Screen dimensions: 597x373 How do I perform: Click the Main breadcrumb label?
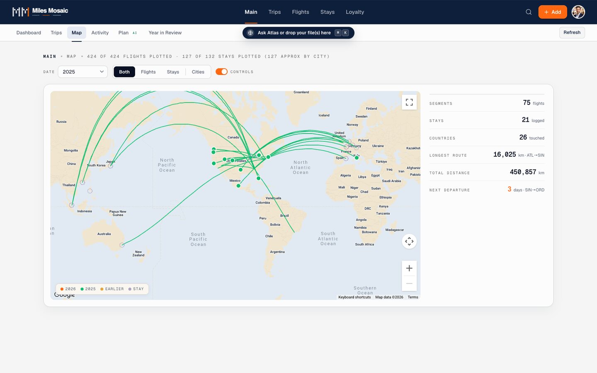tap(50, 56)
